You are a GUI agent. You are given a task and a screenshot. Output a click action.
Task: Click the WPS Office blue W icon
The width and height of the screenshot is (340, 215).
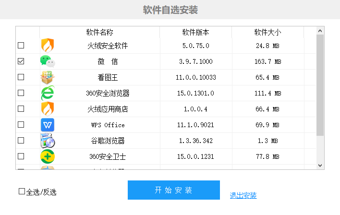click(48, 125)
